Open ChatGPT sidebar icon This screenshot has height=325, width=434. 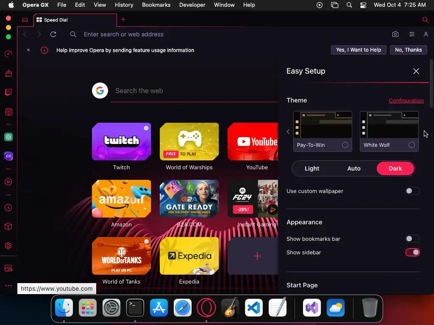[x=8, y=137]
